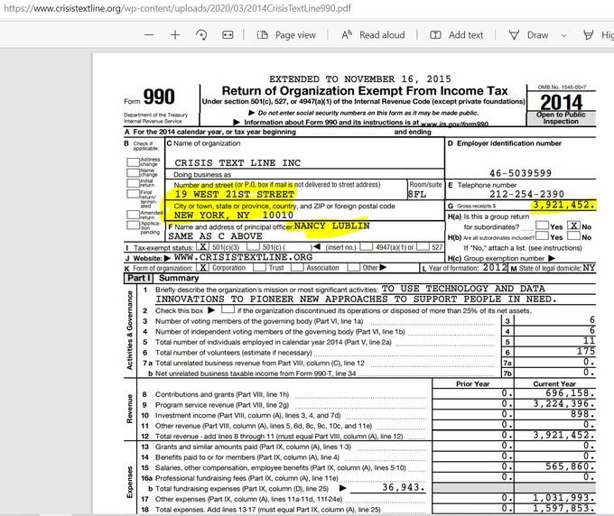Image resolution: width=614 pixels, height=516 pixels.
Task: Click total fundraising expenses 36,943
Action: (x=404, y=487)
